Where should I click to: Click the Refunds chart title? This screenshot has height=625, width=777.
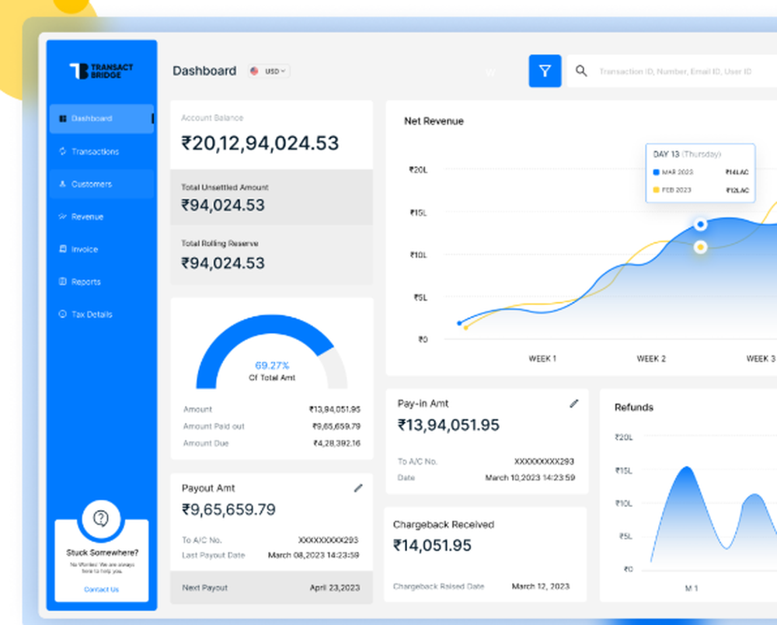click(634, 407)
